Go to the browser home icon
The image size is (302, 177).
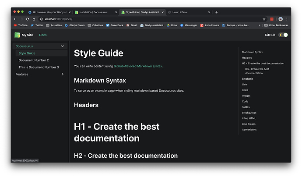(34, 19)
